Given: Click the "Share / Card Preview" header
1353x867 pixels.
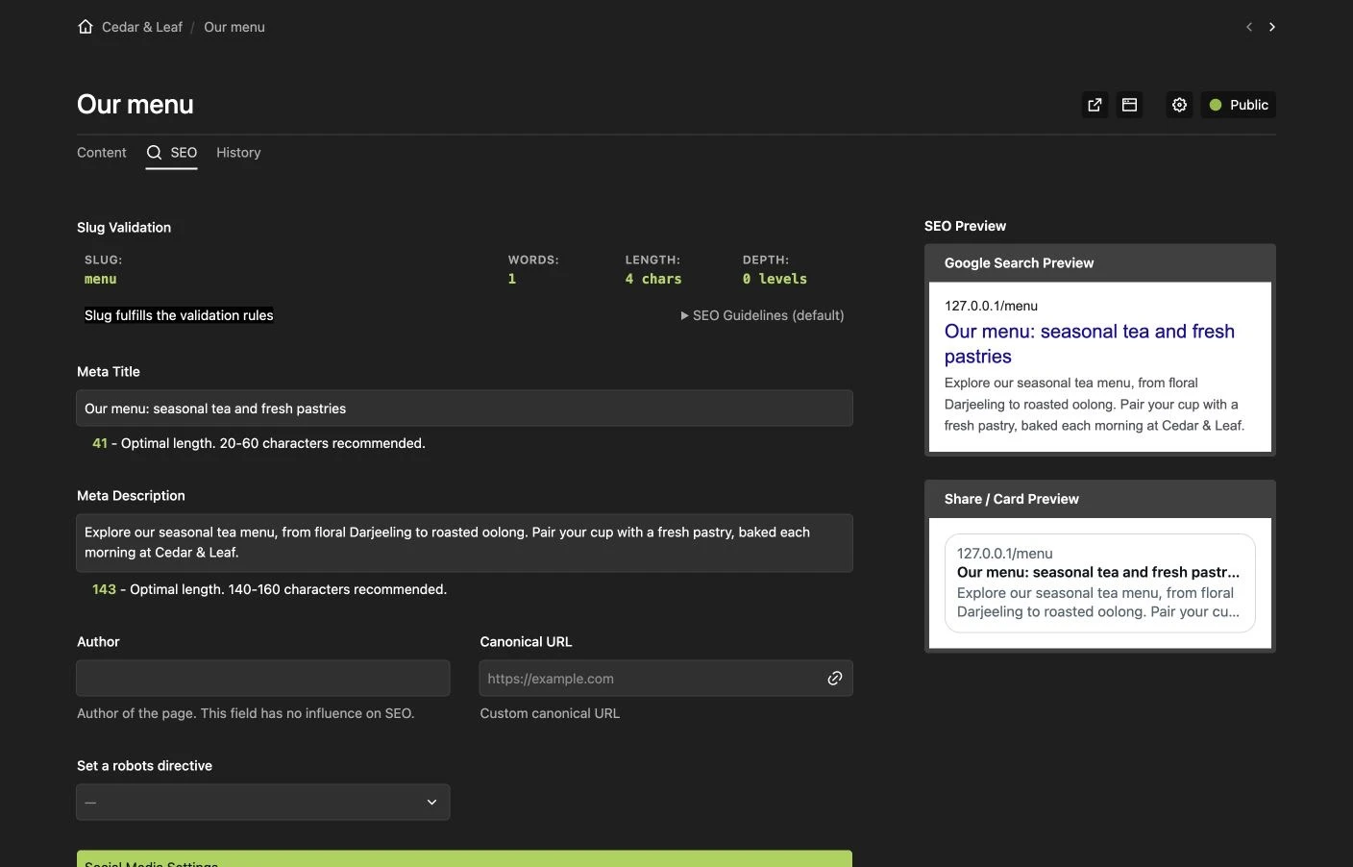Looking at the screenshot, I should pos(1100,499).
